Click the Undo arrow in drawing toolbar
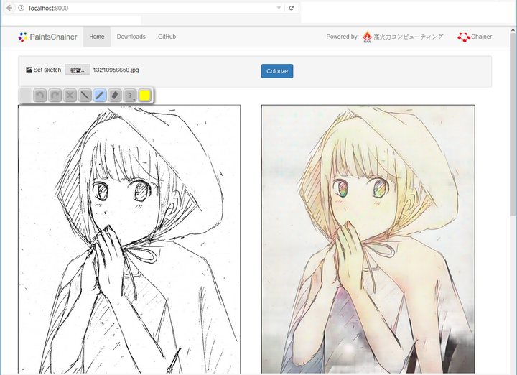This screenshot has width=517, height=375. tap(40, 96)
